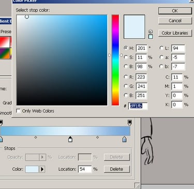
Task: Click the vertical hue spectrum slider
Action: point(115,60)
